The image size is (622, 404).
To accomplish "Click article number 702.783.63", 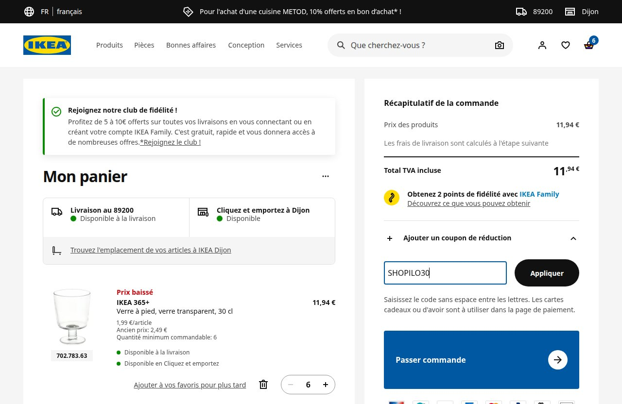I will pos(72,356).
